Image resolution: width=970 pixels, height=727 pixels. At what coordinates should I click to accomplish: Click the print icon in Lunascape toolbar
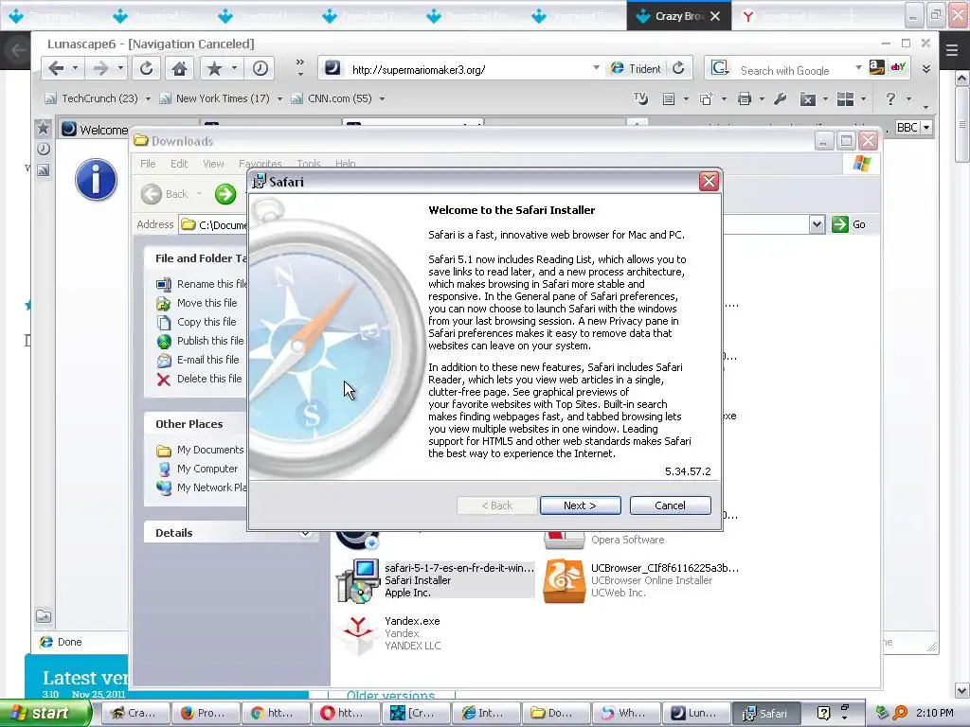(x=745, y=98)
